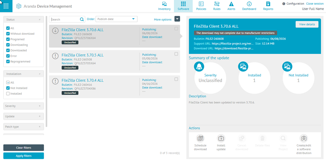Uncheck the Not Installed filter
326x161 pixels.
point(8,88)
